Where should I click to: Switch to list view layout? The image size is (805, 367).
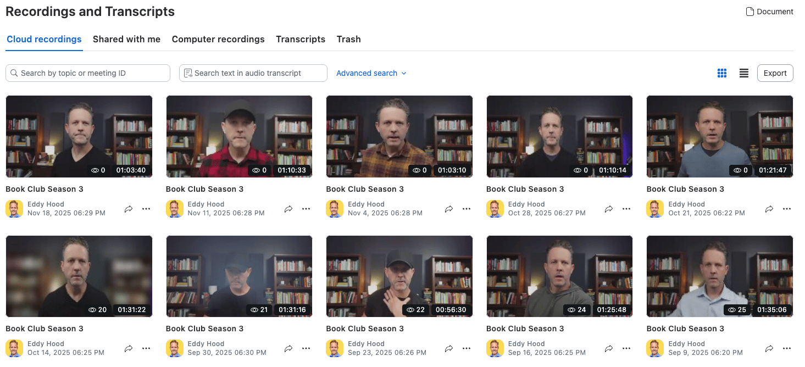[x=743, y=73]
